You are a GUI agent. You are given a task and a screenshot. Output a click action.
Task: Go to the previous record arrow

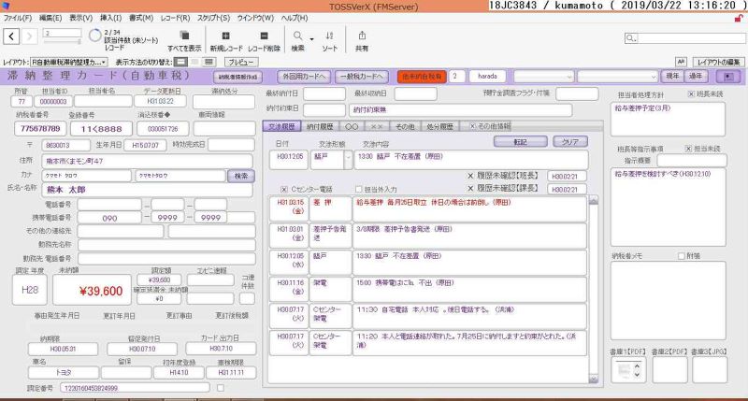click(x=11, y=36)
